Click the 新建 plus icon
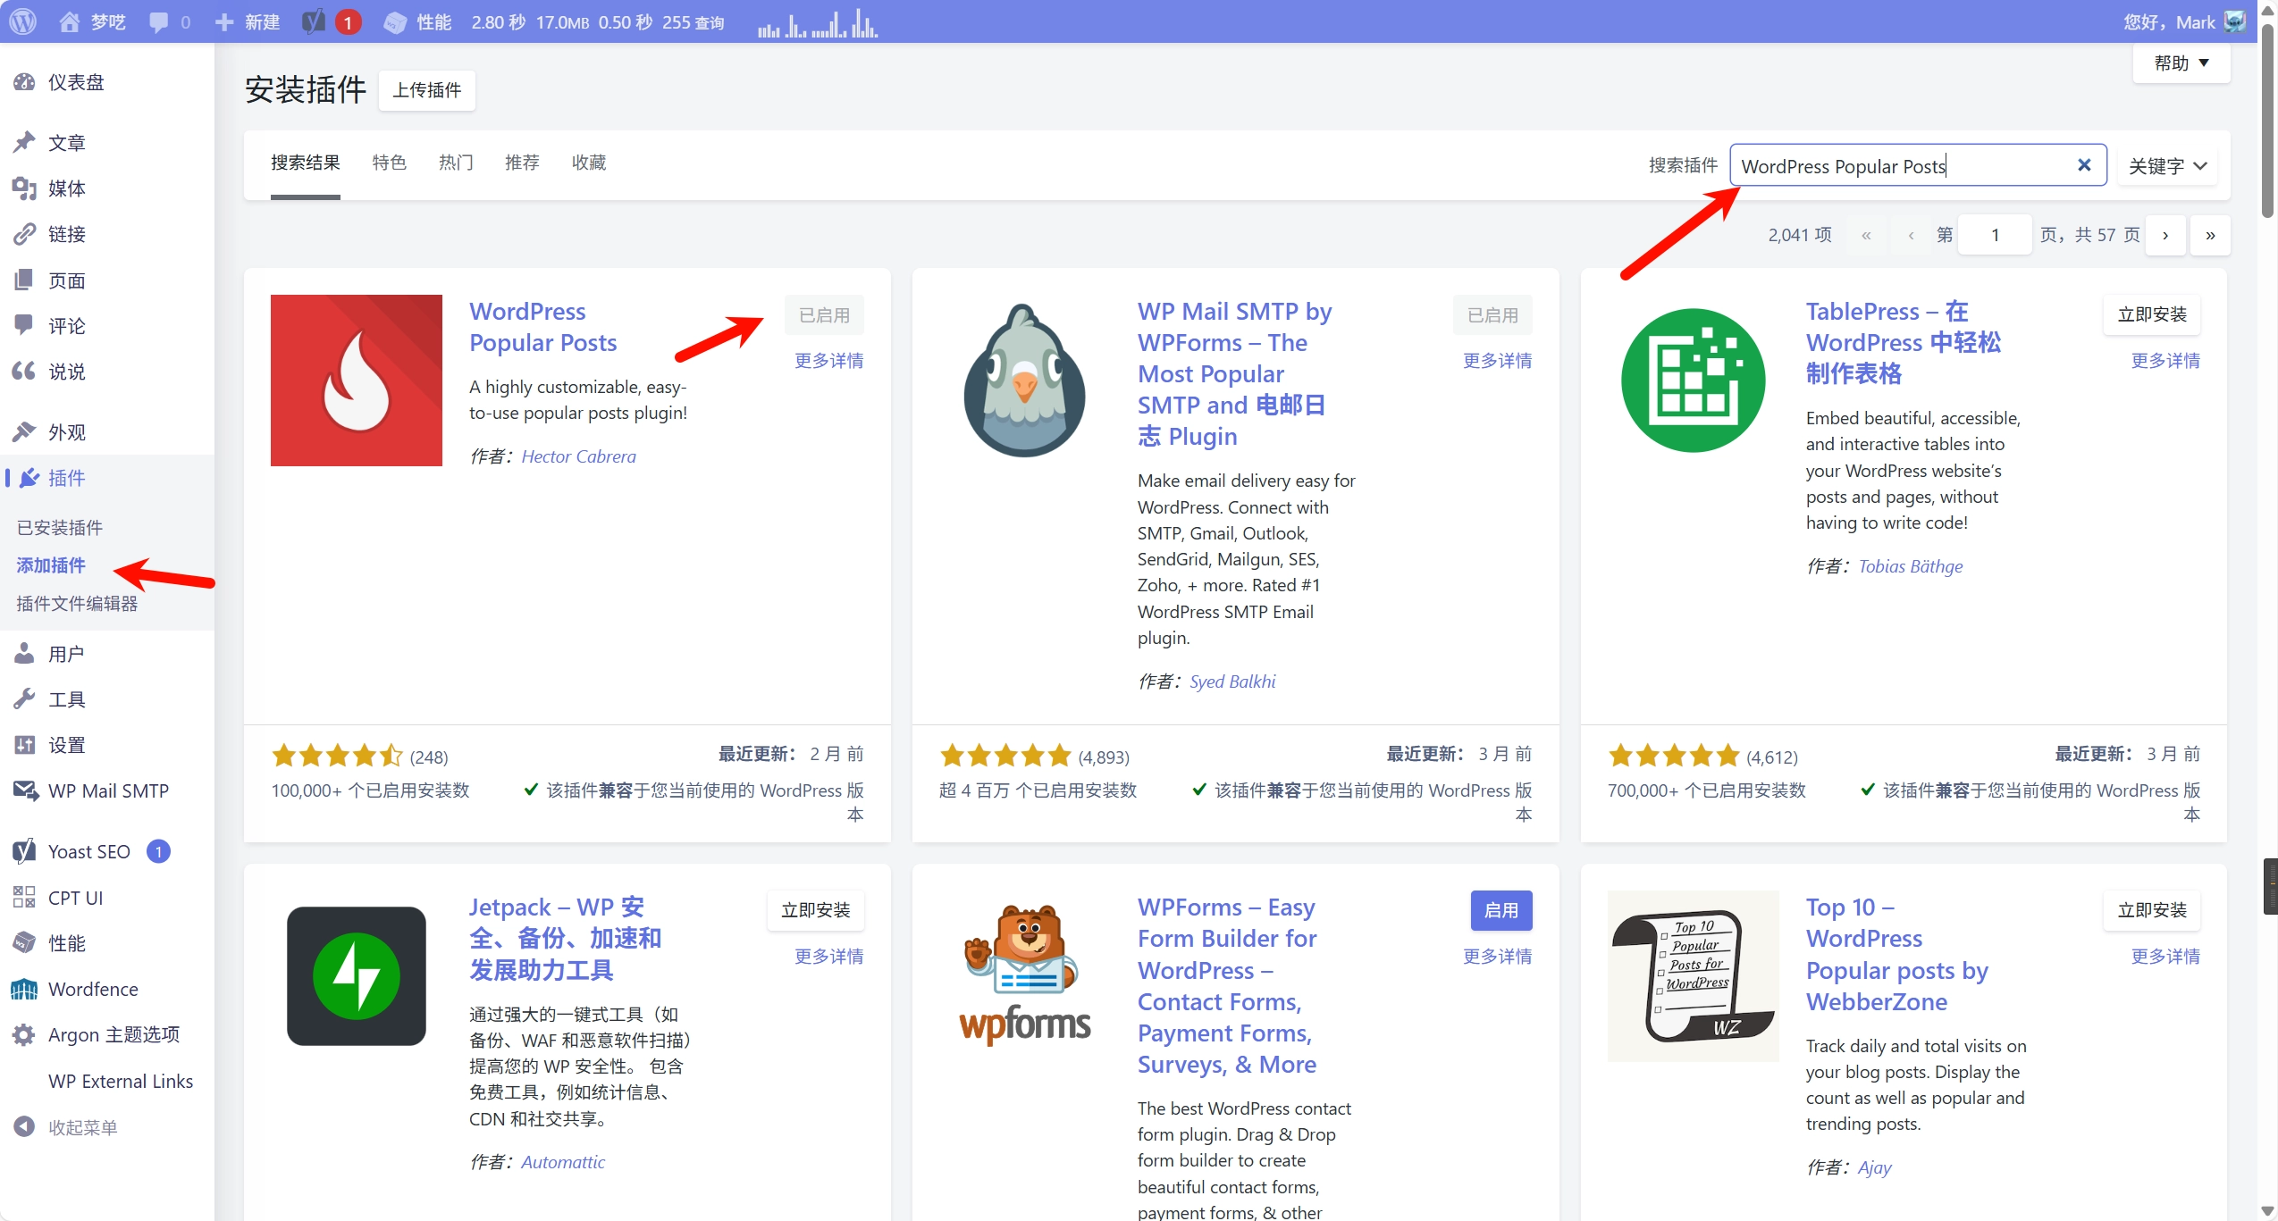This screenshot has width=2278, height=1221. pyautogui.click(x=224, y=22)
